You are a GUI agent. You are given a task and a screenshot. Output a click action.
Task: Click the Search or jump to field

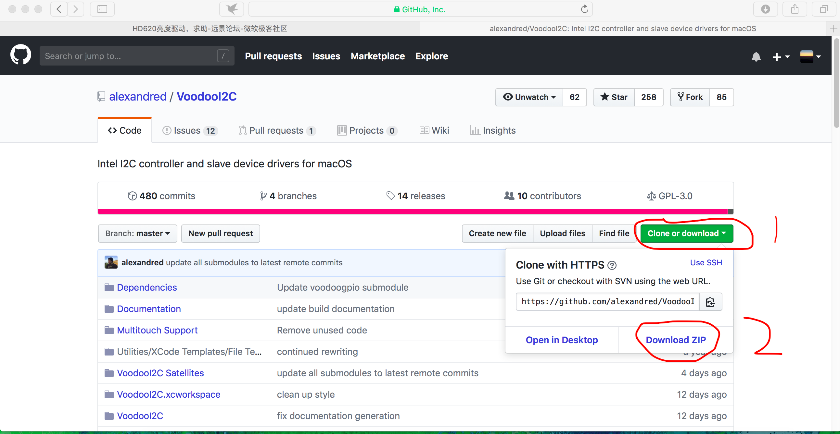(137, 56)
